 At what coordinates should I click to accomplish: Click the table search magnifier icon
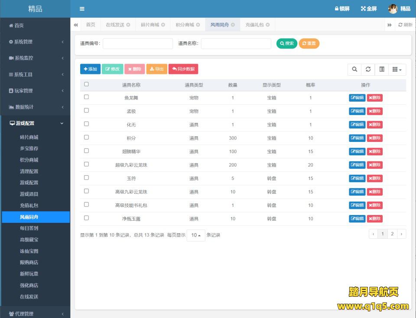[354, 69]
